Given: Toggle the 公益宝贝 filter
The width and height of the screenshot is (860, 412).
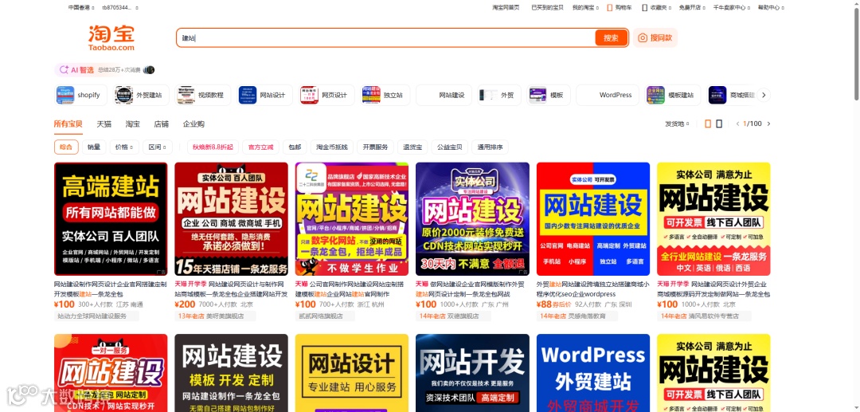Looking at the screenshot, I should [x=449, y=147].
